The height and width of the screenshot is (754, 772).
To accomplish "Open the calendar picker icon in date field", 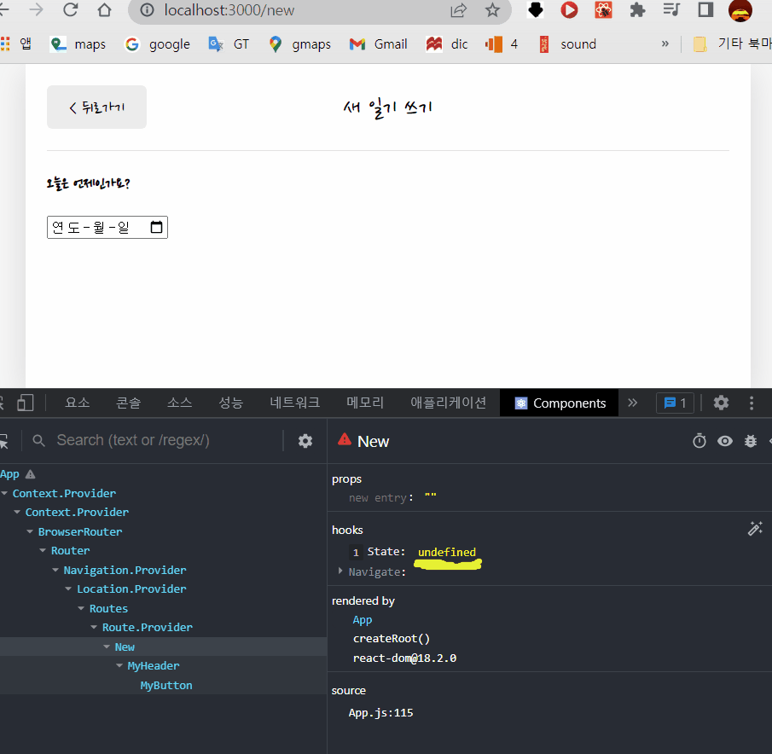I will [156, 227].
